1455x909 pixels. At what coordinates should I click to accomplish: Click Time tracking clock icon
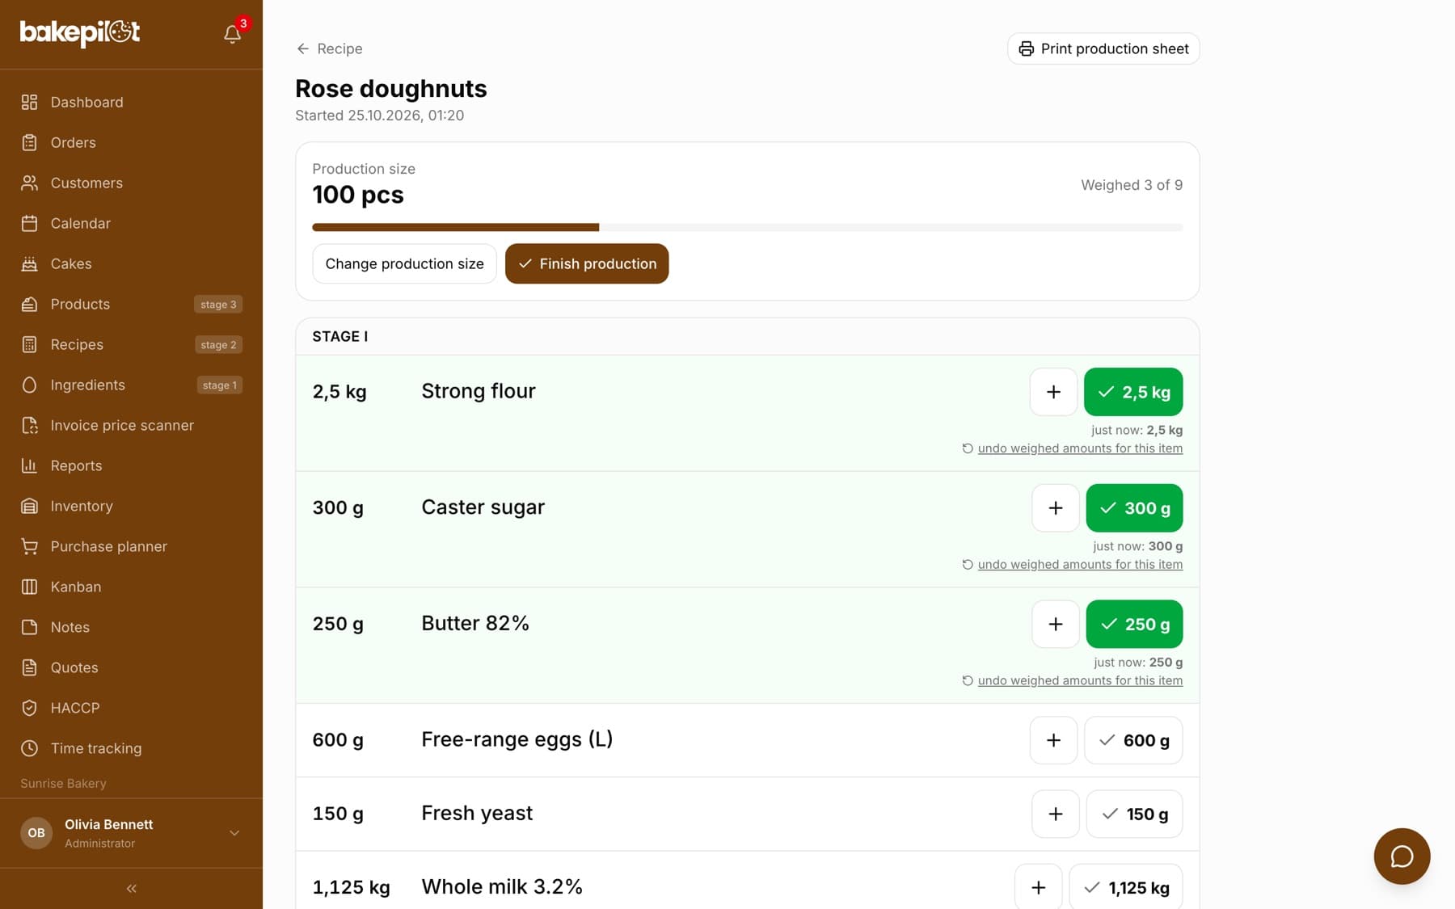pos(29,748)
